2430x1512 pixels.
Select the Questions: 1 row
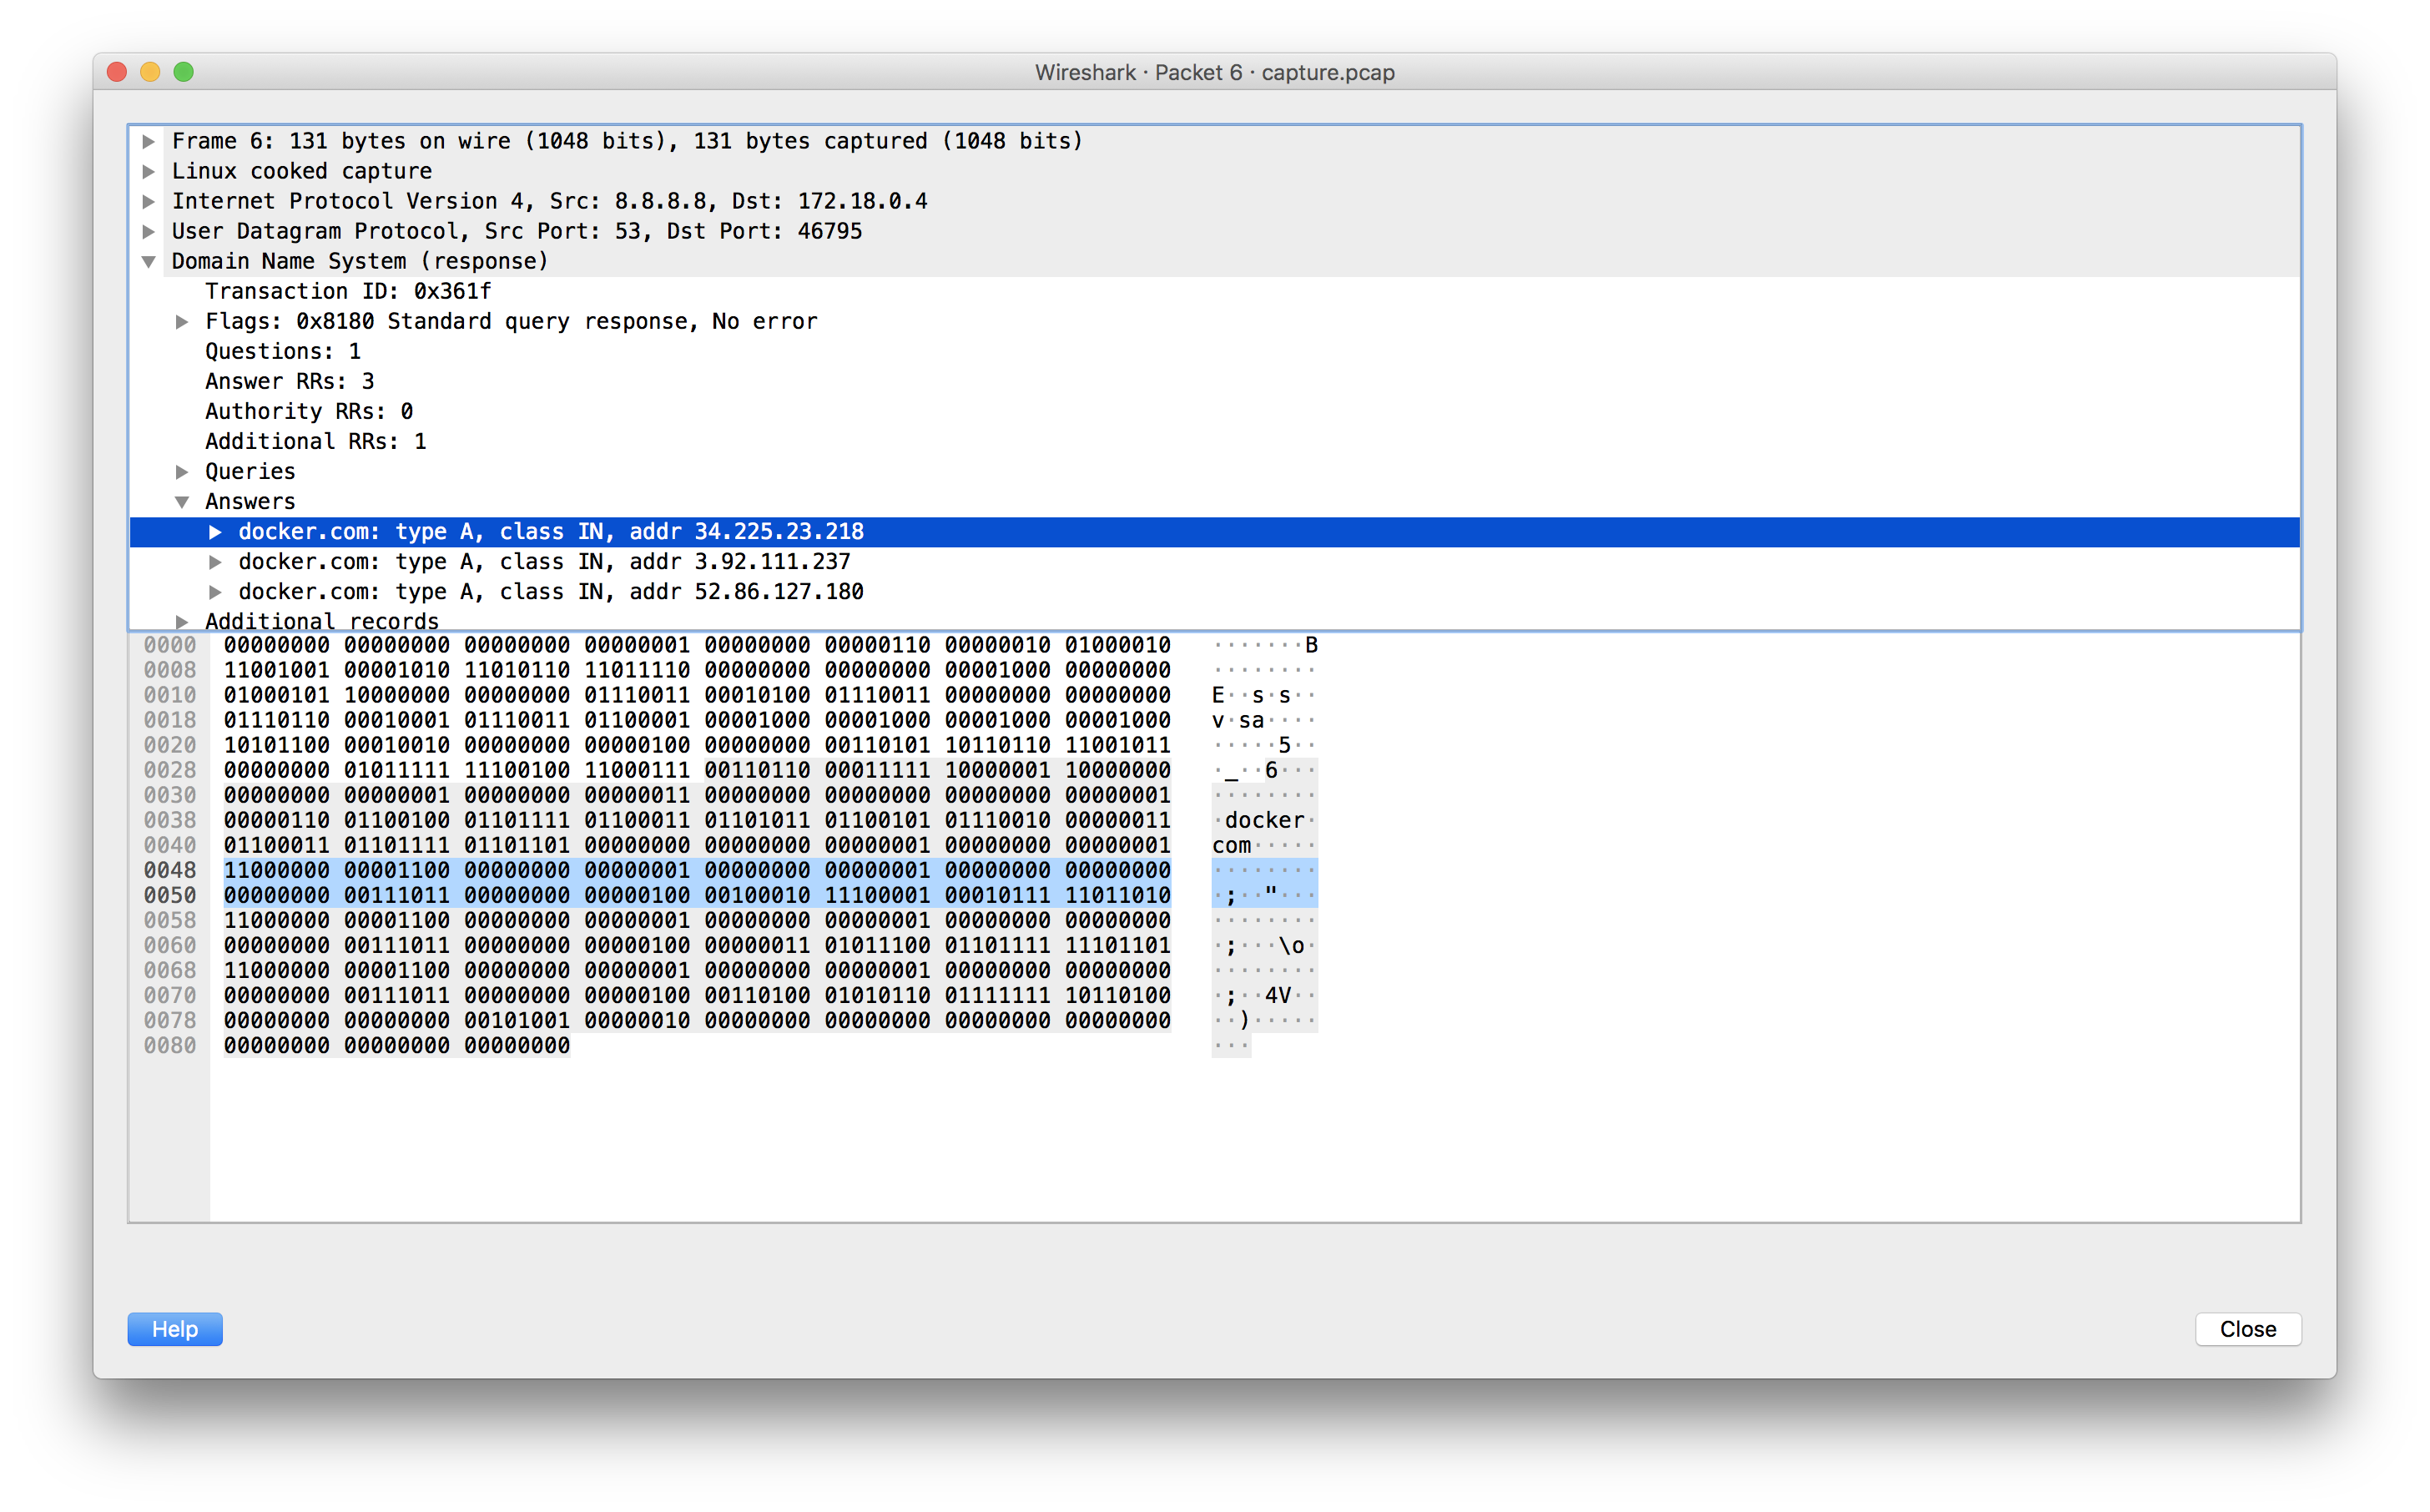coord(283,351)
